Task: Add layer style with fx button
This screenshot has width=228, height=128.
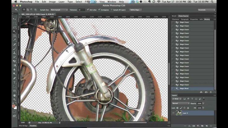Action: click(x=190, y=126)
